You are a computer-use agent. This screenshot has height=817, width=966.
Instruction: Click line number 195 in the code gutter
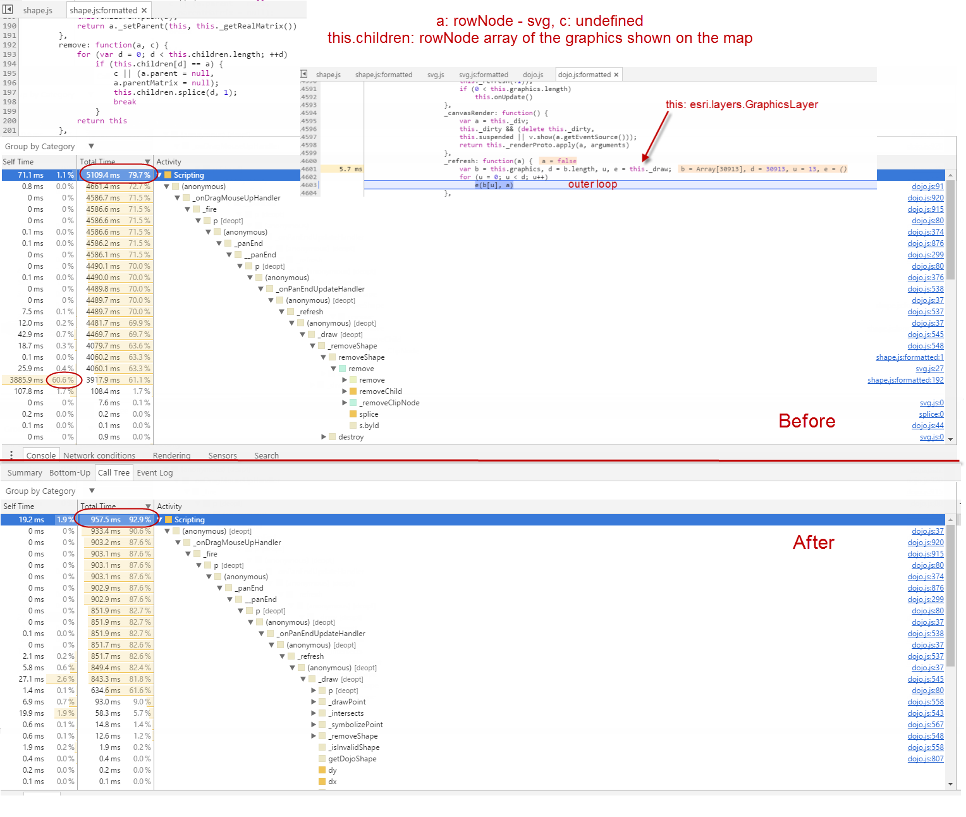click(9, 73)
